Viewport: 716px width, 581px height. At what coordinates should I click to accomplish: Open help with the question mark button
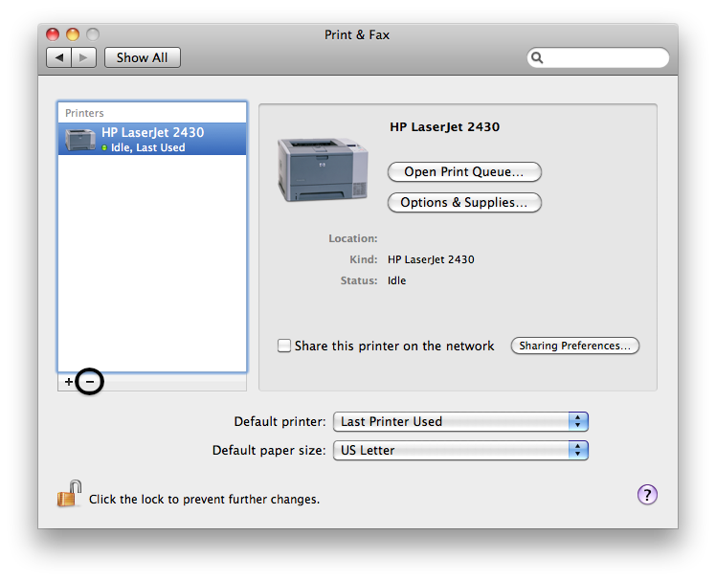647,495
